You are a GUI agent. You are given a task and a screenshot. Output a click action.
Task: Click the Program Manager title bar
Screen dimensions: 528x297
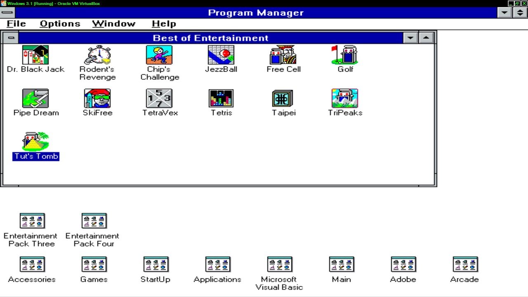pos(256,12)
